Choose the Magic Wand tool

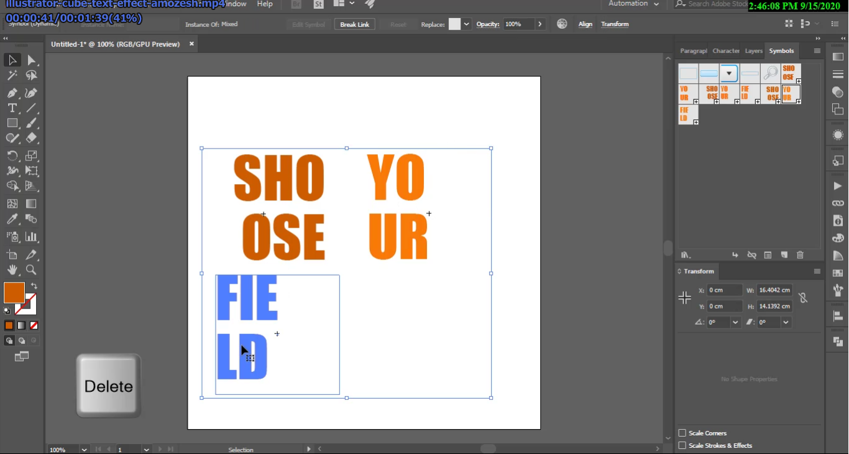[x=12, y=76]
